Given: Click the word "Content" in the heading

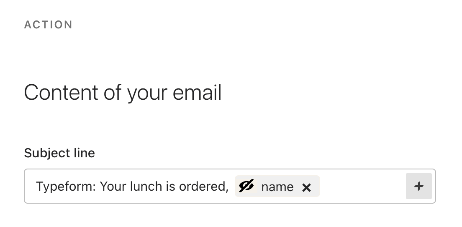Looking at the screenshot, I should (x=61, y=92).
